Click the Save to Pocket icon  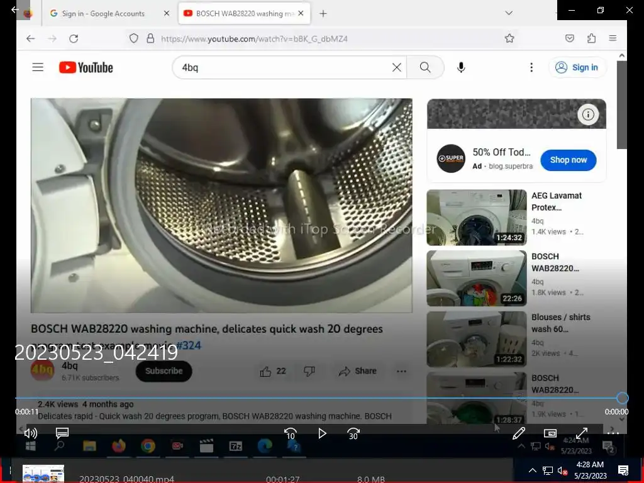[570, 38]
